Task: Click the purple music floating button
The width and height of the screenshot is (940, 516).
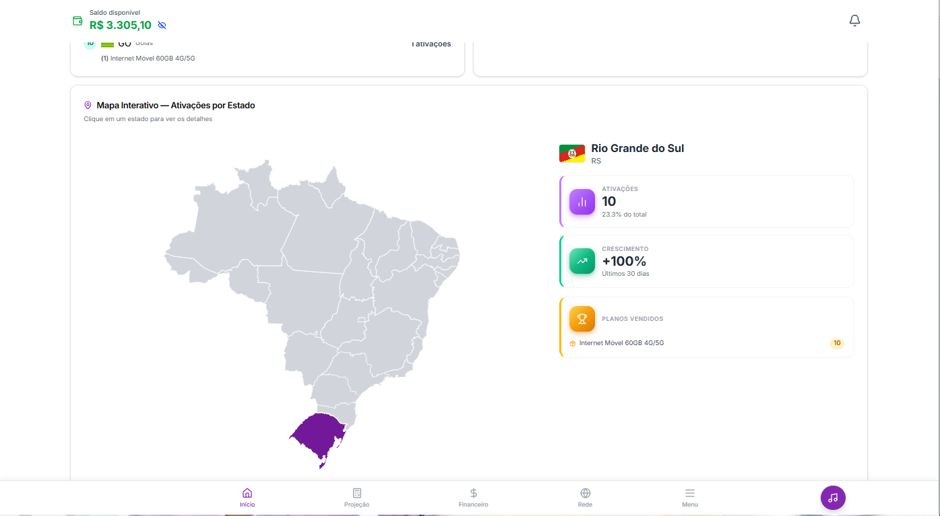Action: point(833,498)
